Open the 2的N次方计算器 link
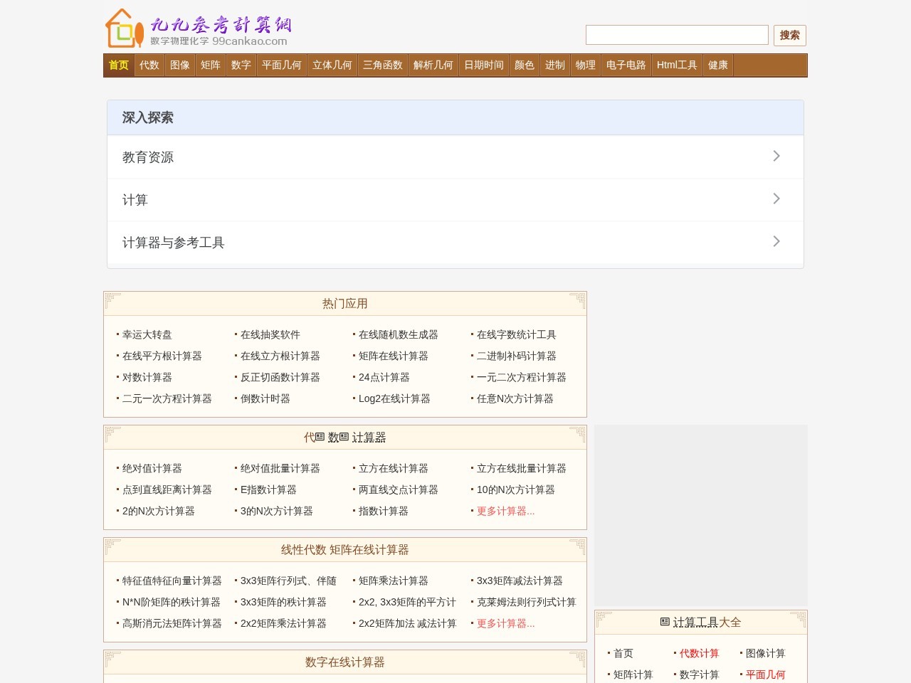This screenshot has width=911, height=683. [159, 511]
